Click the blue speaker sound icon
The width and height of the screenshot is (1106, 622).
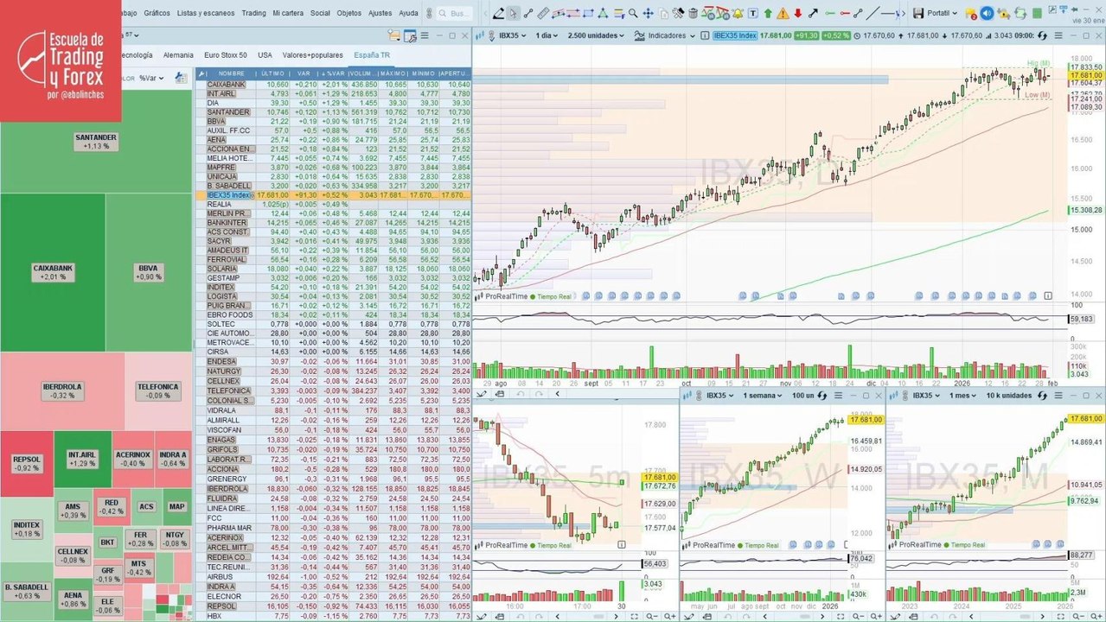pos(988,13)
